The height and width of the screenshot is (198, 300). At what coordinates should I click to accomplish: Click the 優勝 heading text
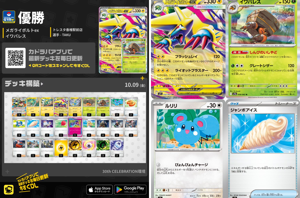(31, 17)
